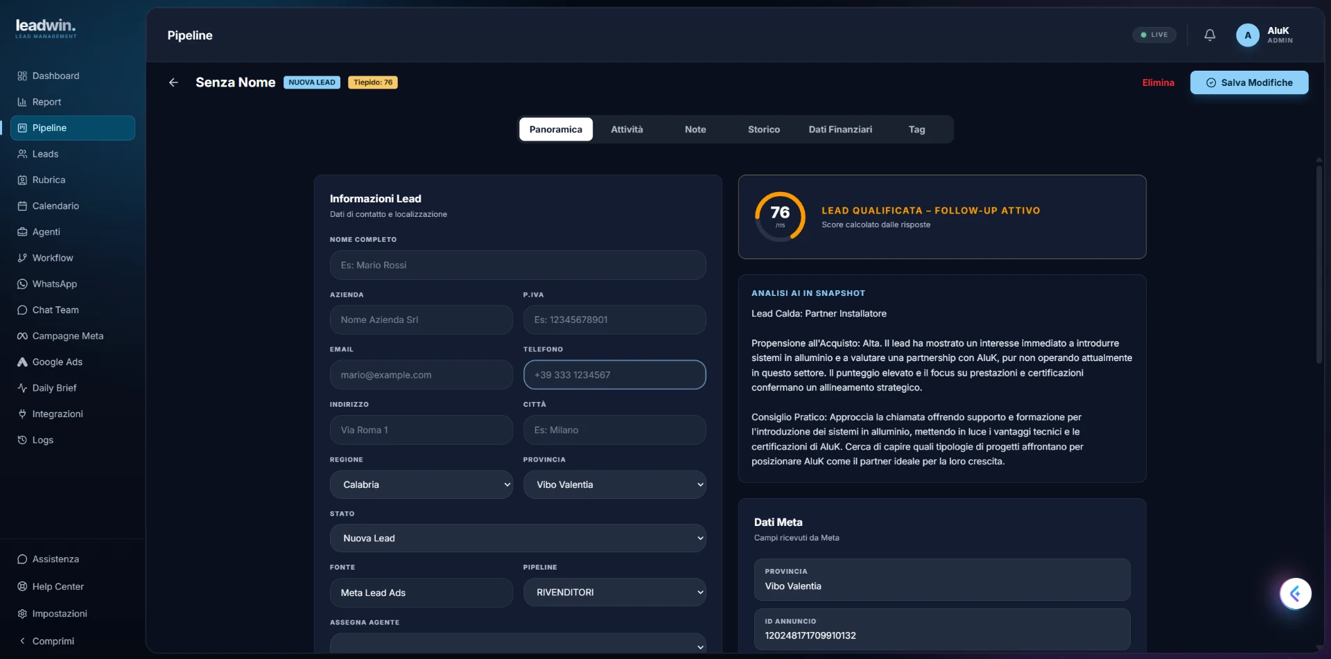Click the Leads people icon

coord(22,154)
